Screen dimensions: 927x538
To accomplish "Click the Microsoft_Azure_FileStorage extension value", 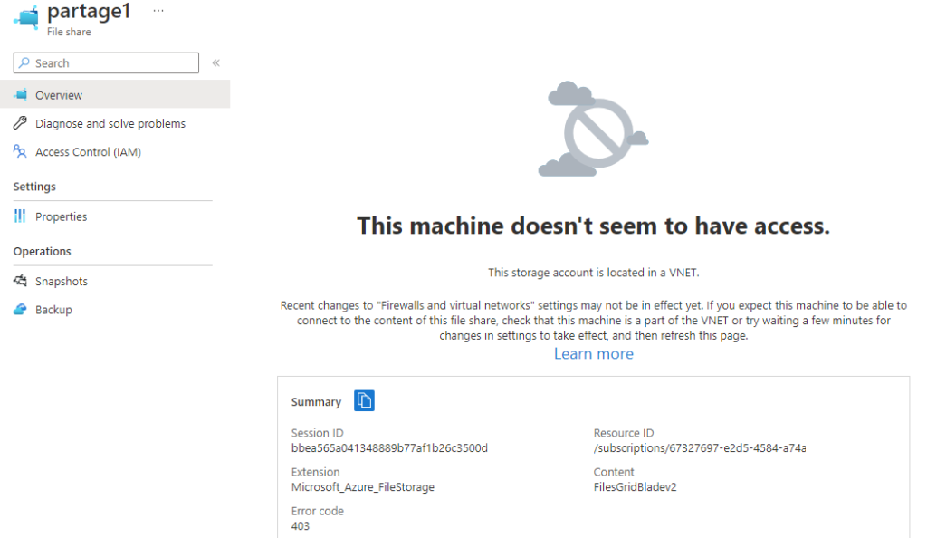I will click(x=363, y=487).
